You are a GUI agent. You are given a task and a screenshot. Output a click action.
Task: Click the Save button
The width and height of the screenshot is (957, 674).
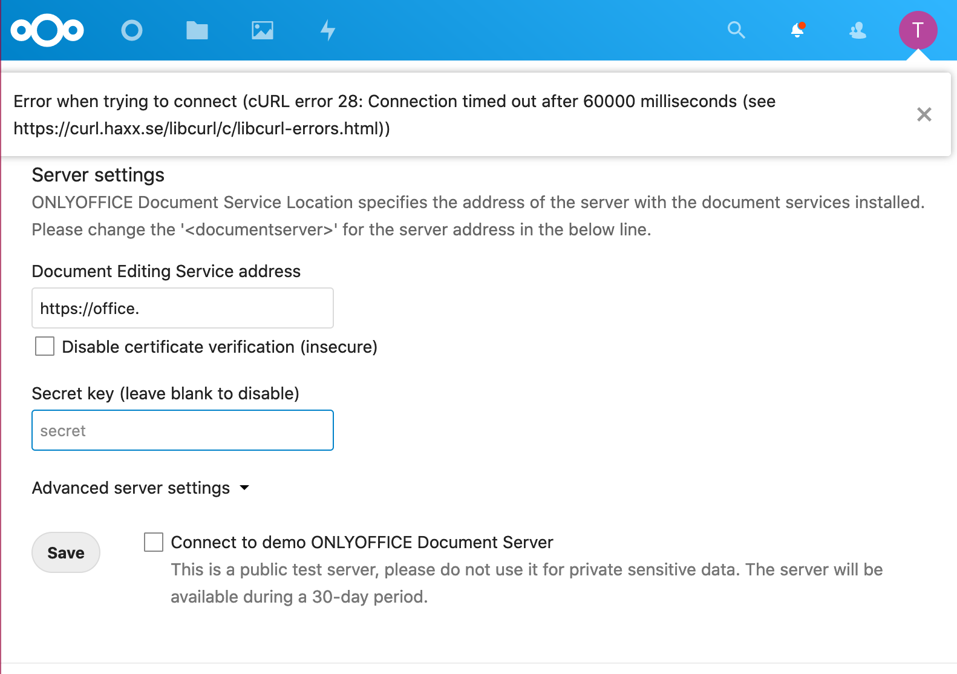pyautogui.click(x=66, y=552)
